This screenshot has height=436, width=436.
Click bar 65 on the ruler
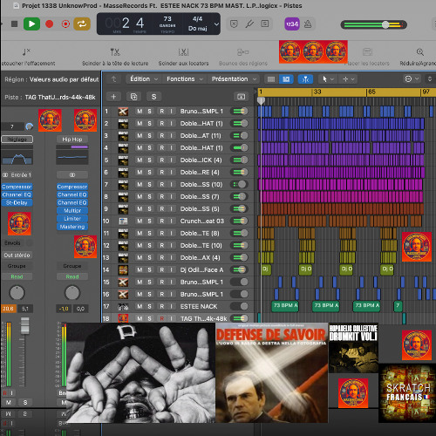(x=371, y=92)
